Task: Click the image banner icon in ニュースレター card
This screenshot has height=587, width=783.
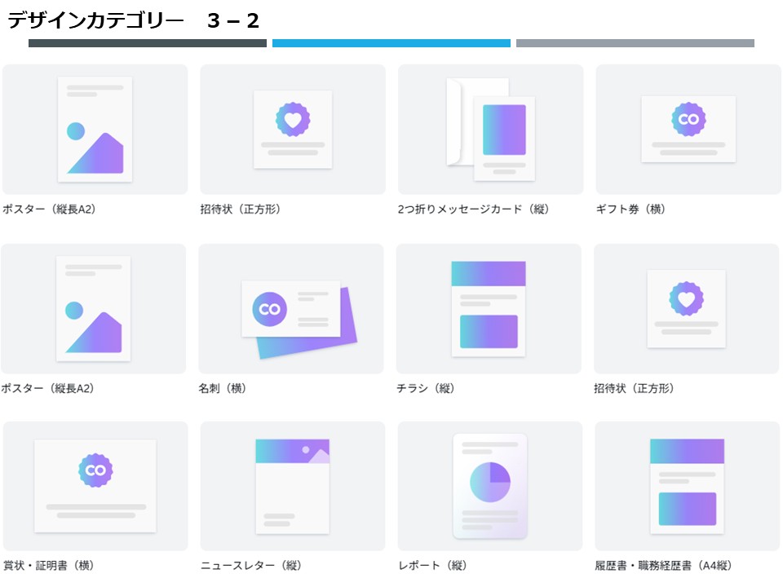Action: [x=293, y=451]
